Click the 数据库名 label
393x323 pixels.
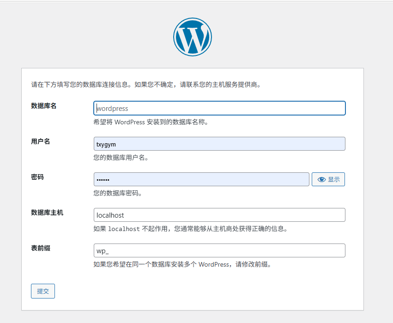coord(43,106)
